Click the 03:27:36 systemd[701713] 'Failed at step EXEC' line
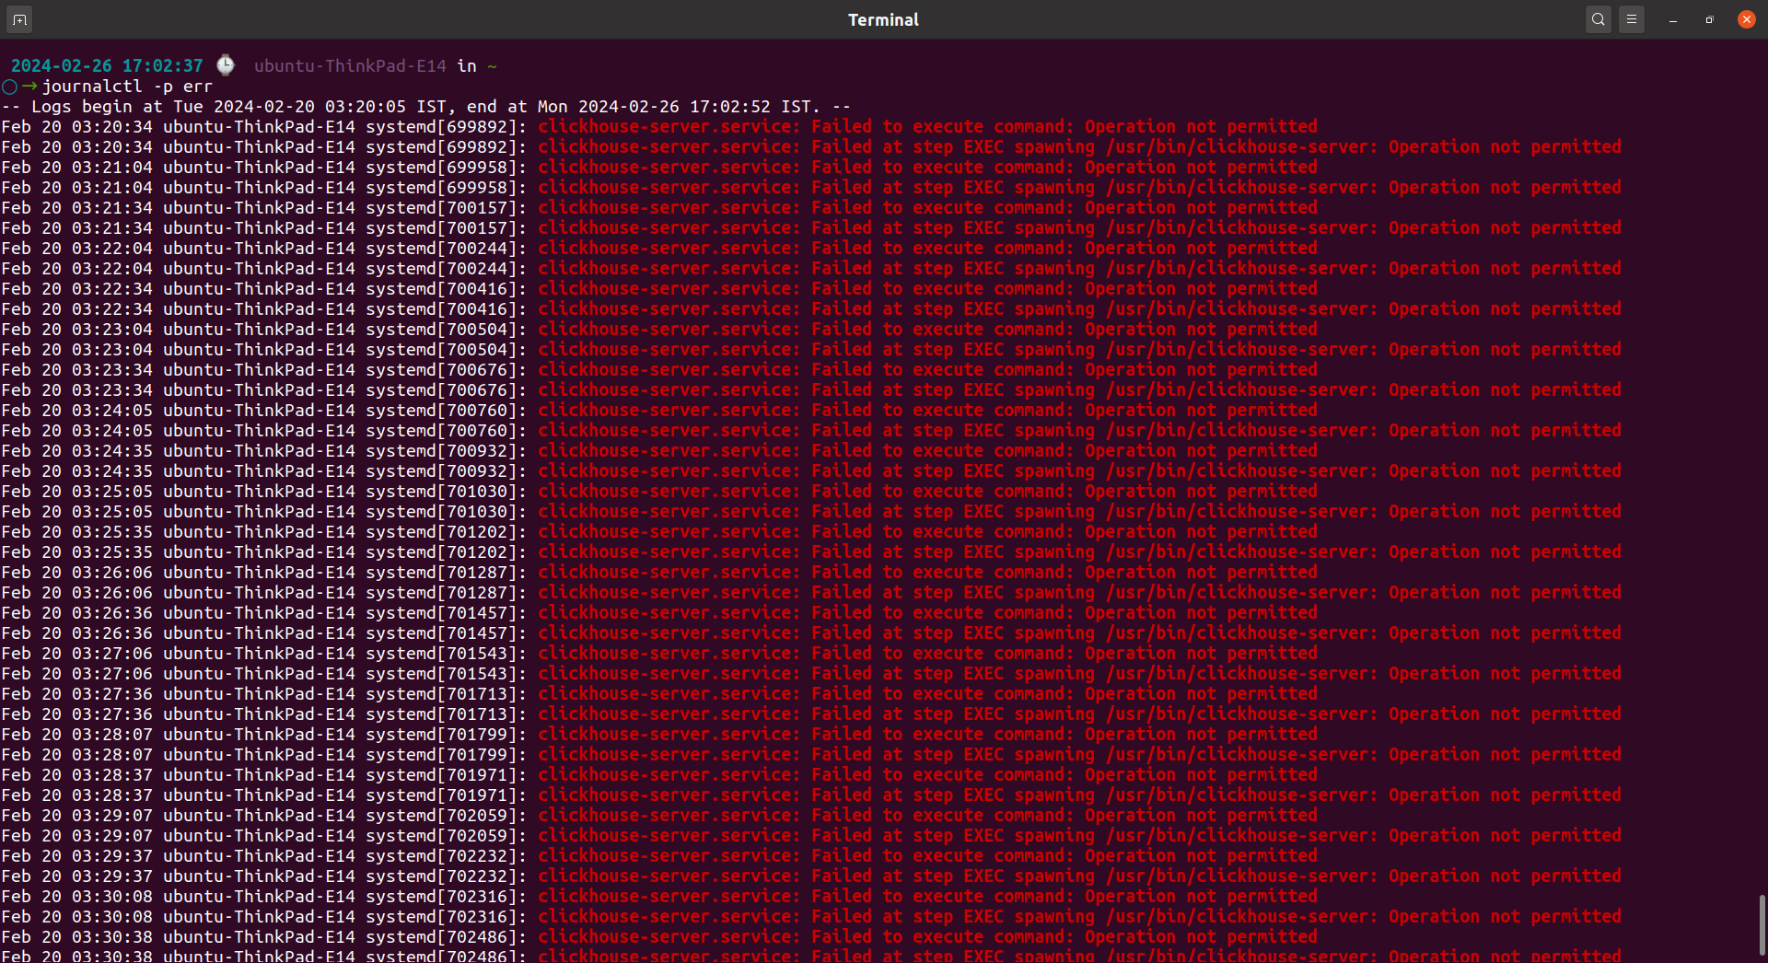 pyautogui.click(x=811, y=714)
